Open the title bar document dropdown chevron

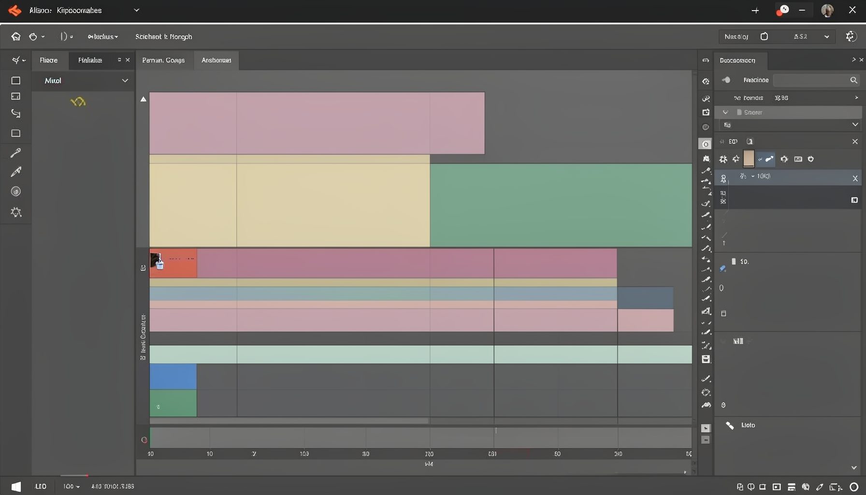tap(136, 10)
